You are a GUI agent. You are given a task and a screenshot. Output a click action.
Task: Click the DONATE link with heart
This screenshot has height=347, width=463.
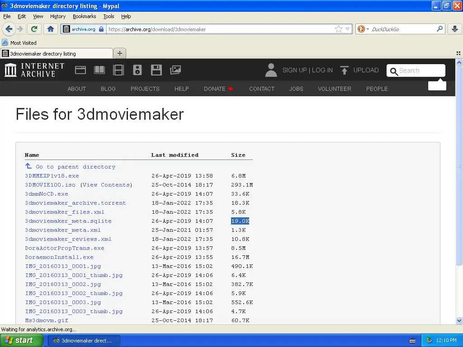[x=218, y=89]
